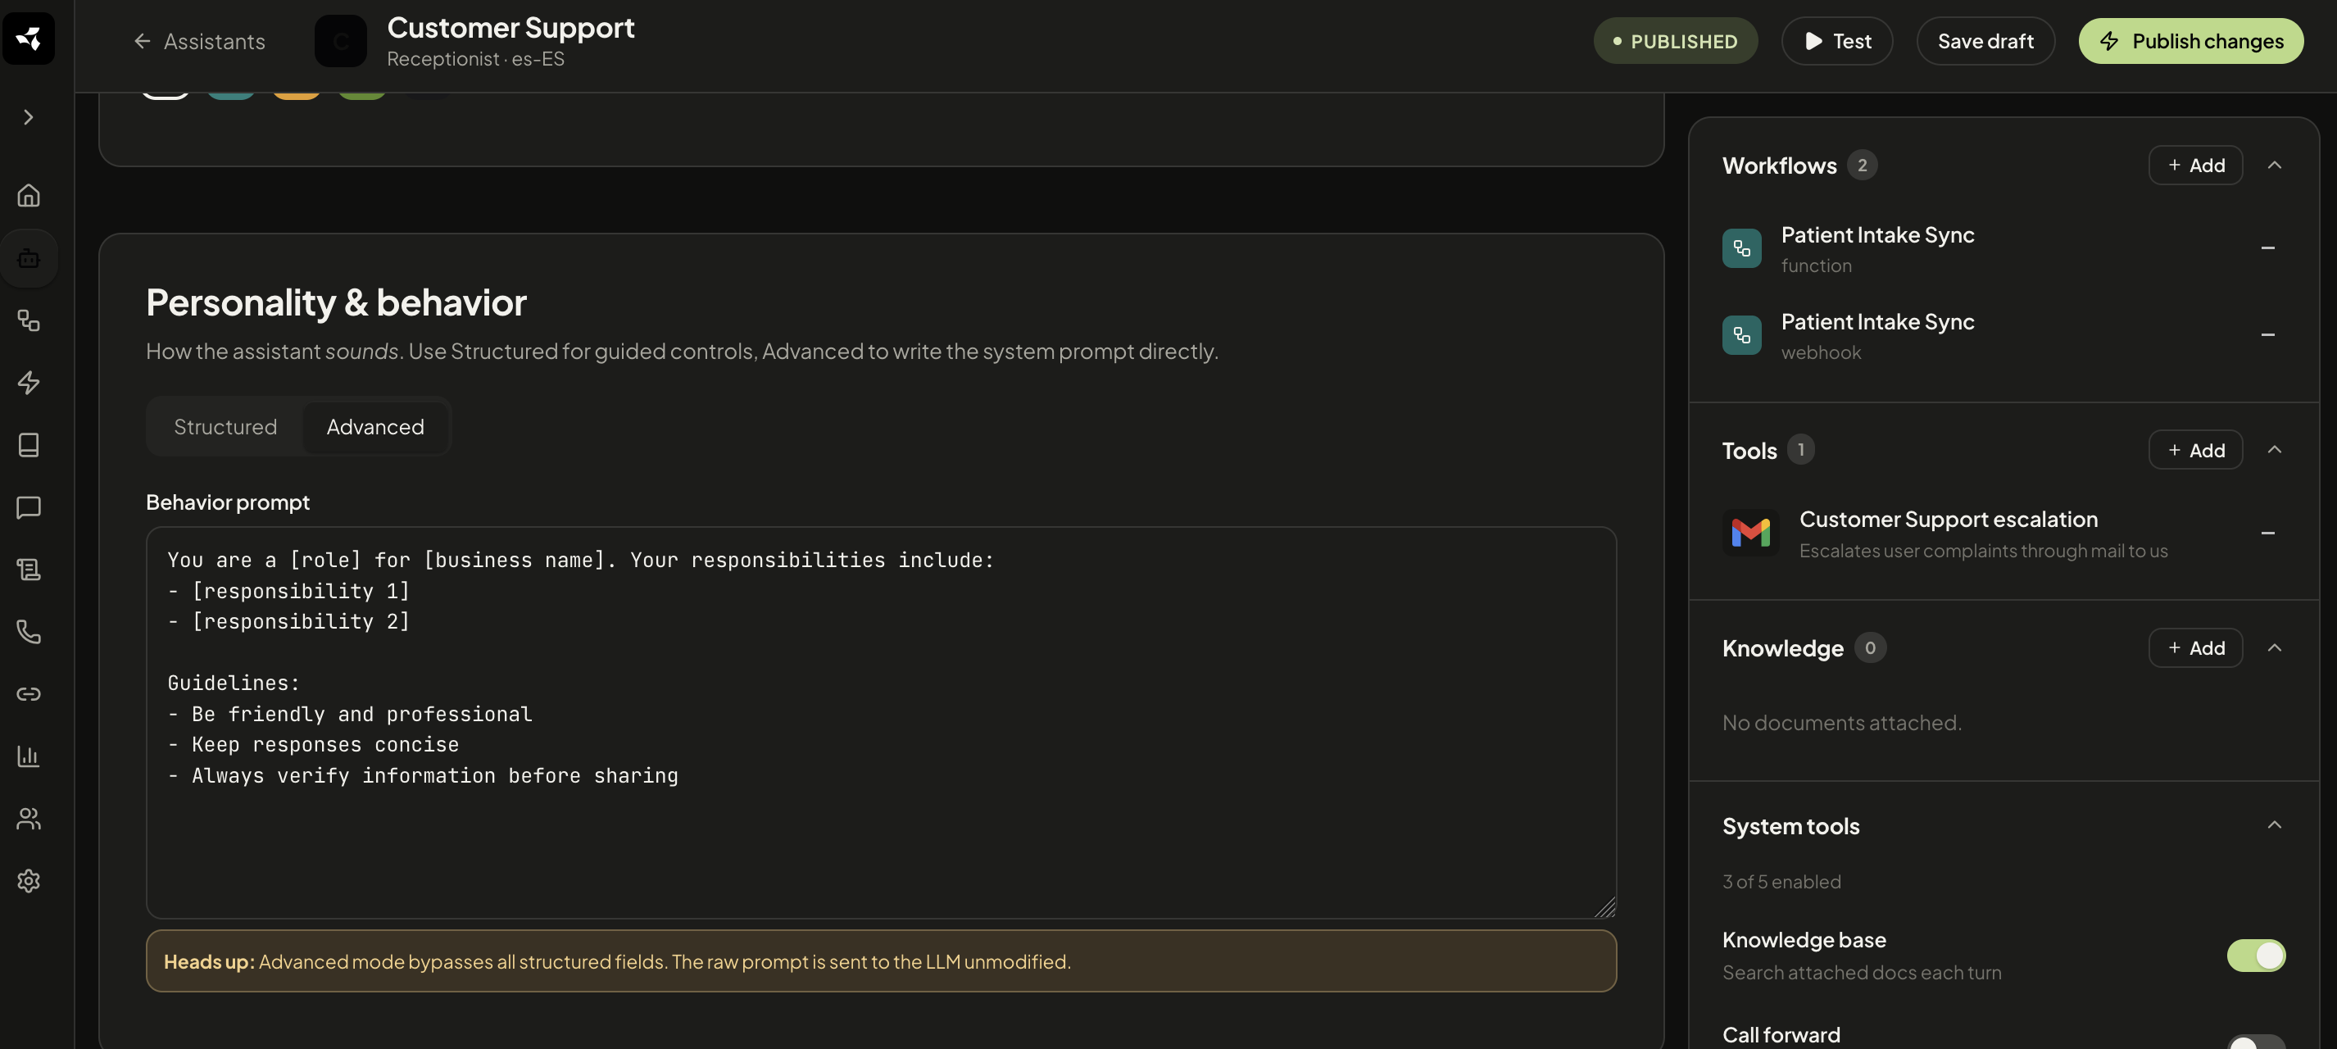Click Publish changes
The image size is (2337, 1049).
point(2190,41)
